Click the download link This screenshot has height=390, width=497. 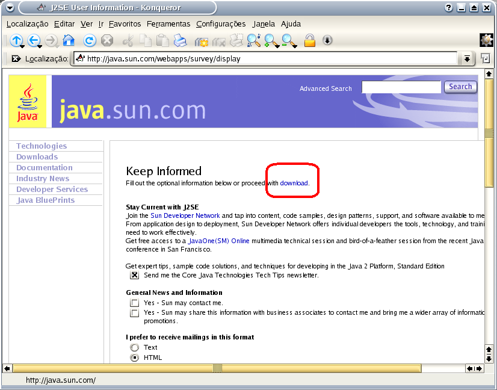[294, 183]
